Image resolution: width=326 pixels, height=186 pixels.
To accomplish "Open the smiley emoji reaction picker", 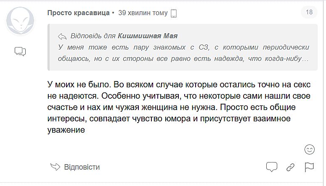I will (309, 149).
